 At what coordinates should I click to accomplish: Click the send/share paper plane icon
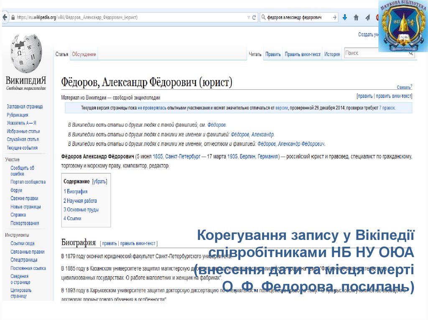367,18
